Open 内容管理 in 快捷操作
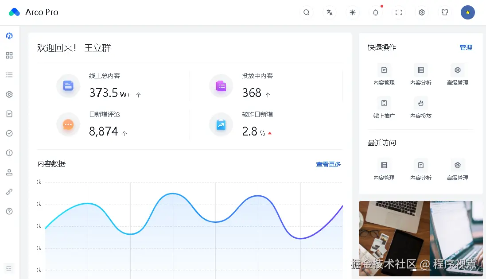This screenshot has width=486, height=279. pos(384,75)
